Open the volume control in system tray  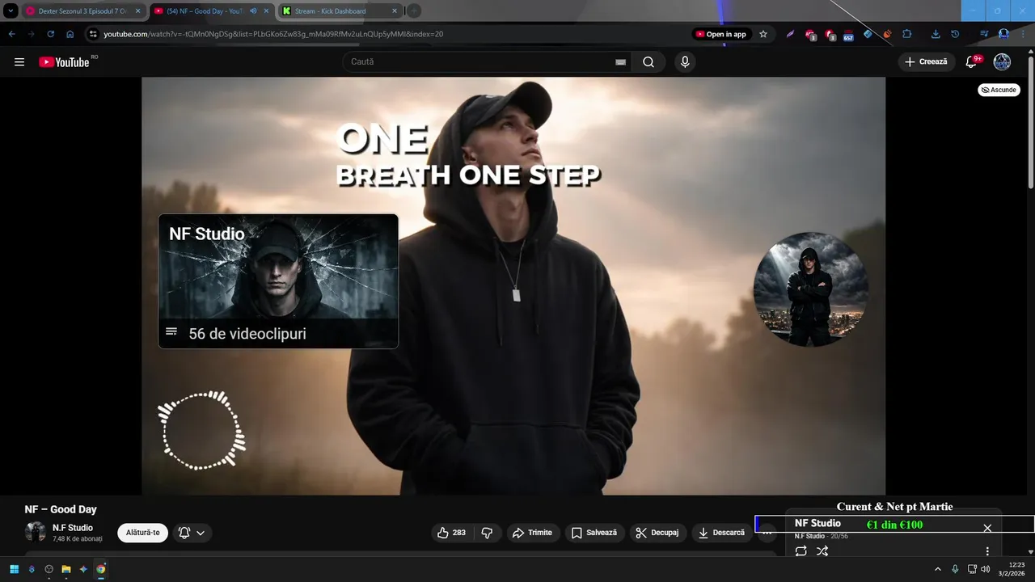[986, 569]
